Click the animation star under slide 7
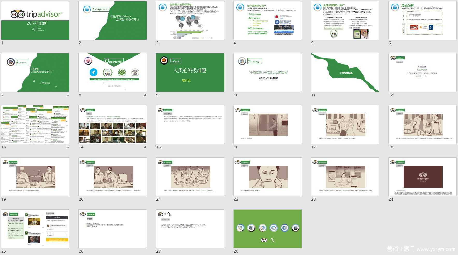Viewport: 458px width, 255px height. point(68,95)
